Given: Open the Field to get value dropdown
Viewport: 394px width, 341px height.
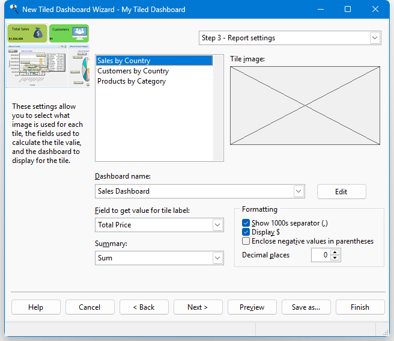Looking at the screenshot, I should tap(217, 225).
